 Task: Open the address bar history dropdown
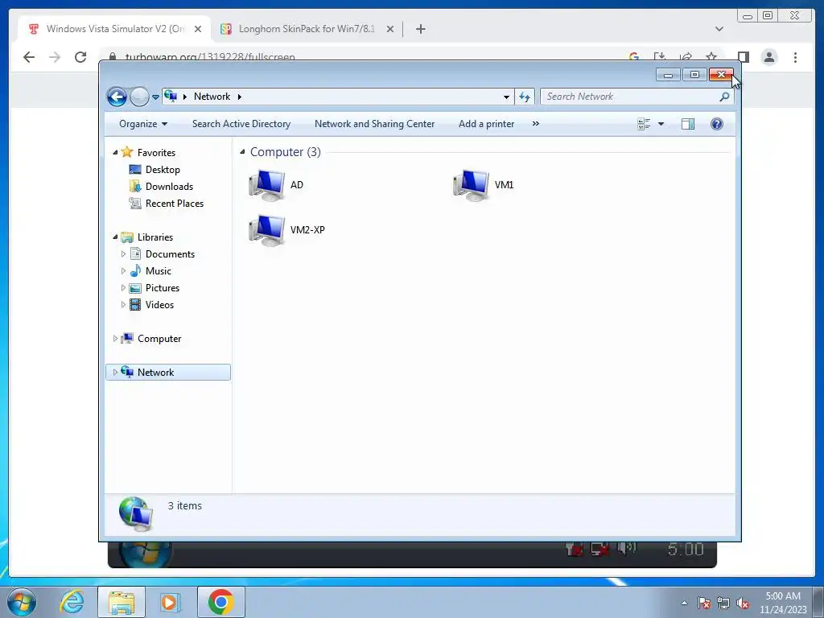(x=506, y=97)
